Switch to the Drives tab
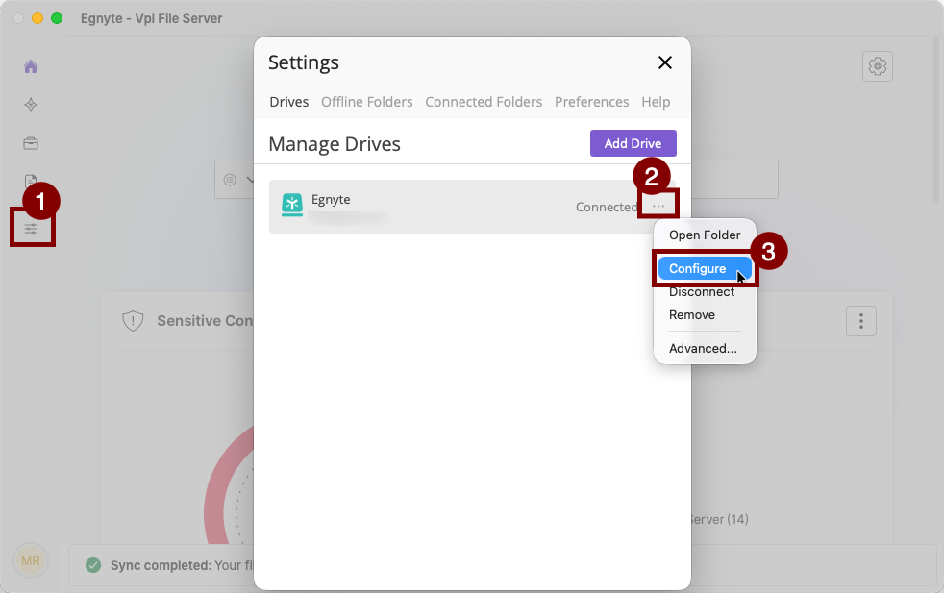The width and height of the screenshot is (944, 593). (289, 102)
